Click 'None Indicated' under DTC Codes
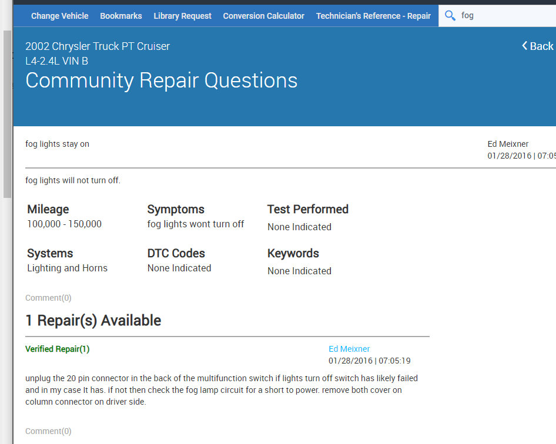The image size is (556, 444). point(179,268)
